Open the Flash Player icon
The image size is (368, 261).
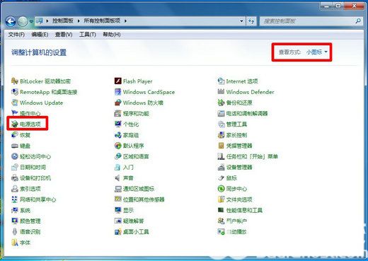pos(117,81)
